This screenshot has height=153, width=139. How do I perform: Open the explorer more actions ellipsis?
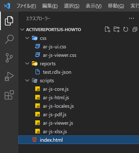click(x=131, y=18)
